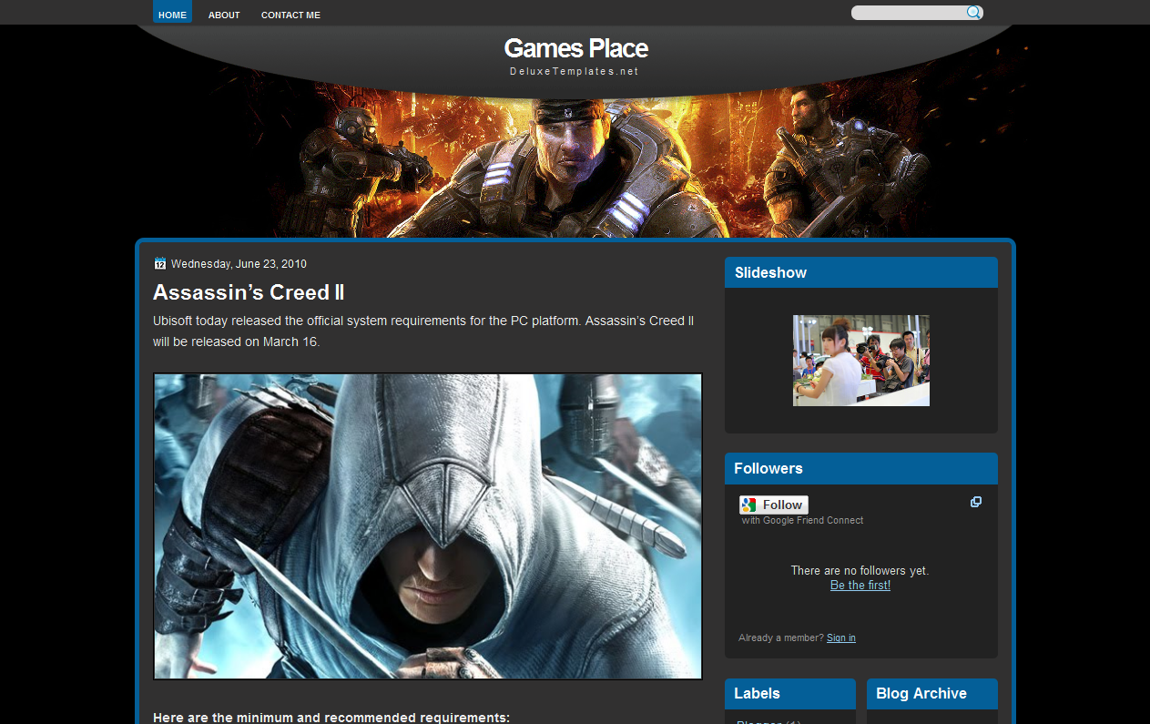Viewport: 1150px width, 724px height.
Task: Open the Followers gadget pop-out icon
Action: click(x=976, y=502)
